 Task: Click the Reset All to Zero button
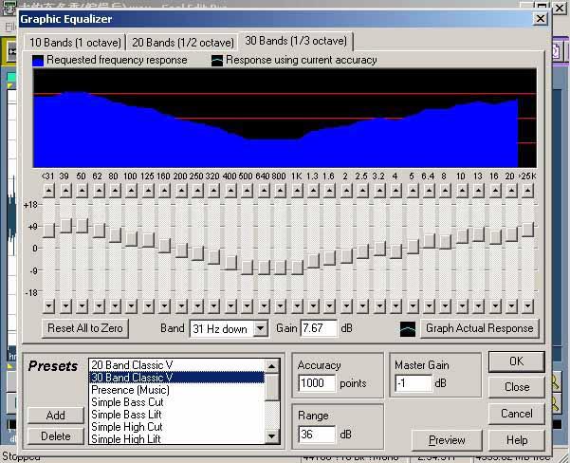84,329
